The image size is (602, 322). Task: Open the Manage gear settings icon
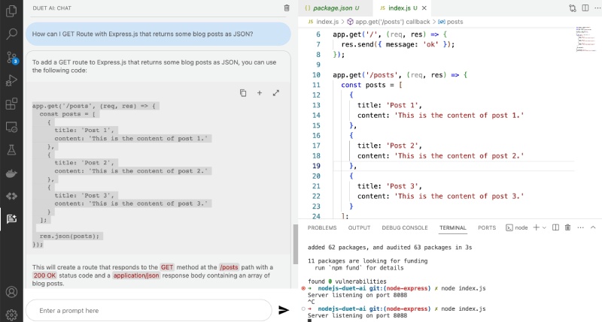pyautogui.click(x=11, y=314)
